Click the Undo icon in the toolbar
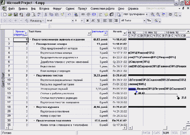Screen dimensions: 190x135 69,15
